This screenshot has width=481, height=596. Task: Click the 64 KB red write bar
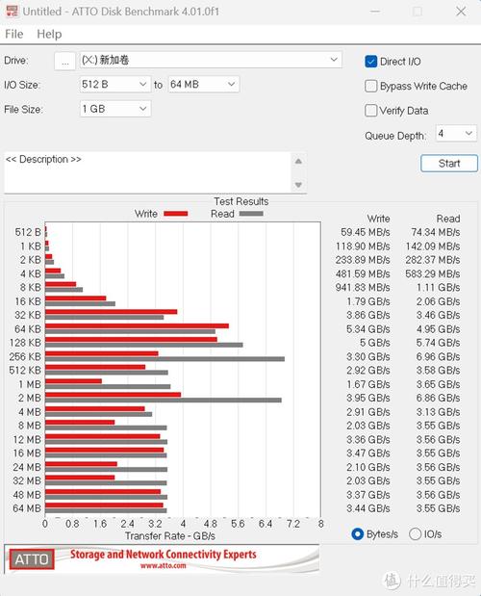(x=137, y=325)
